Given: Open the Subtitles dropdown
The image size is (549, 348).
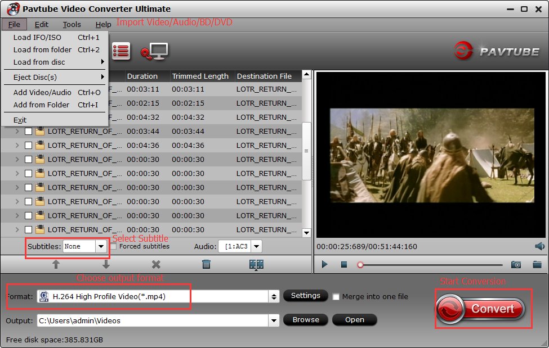Looking at the screenshot, I should click(101, 246).
